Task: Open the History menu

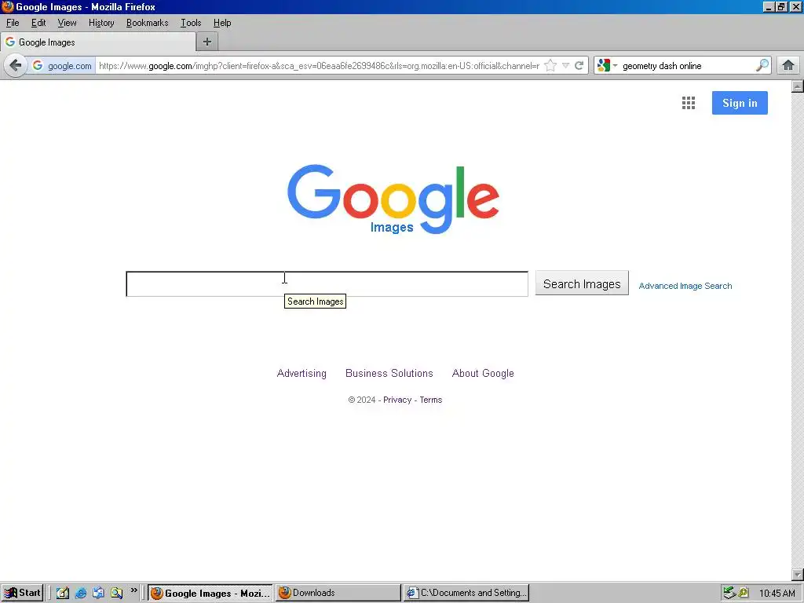Action: (101, 23)
